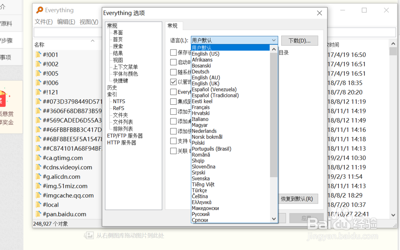Screen dimensions: 400x250
Task: Toggle the 支持 URL checkbox
Action: [174, 141]
